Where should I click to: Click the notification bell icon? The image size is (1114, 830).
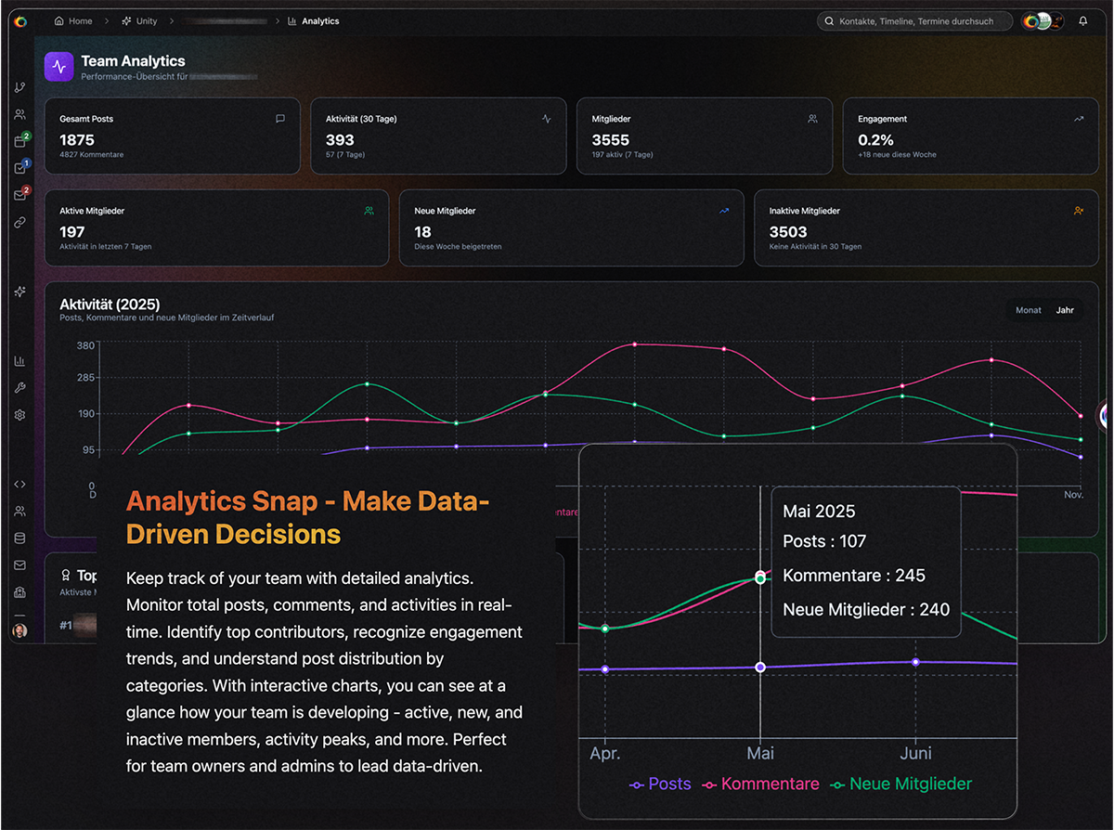(1083, 21)
